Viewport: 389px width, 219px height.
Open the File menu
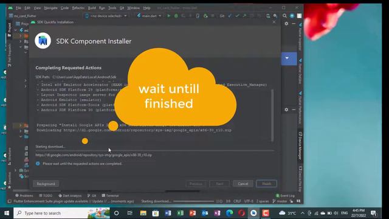18,8
